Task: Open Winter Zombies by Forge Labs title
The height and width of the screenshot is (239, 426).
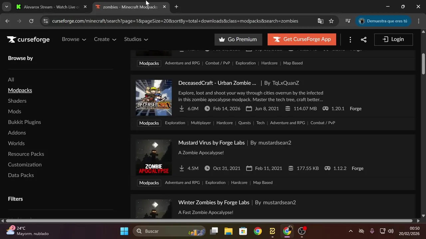Action: [x=214, y=202]
